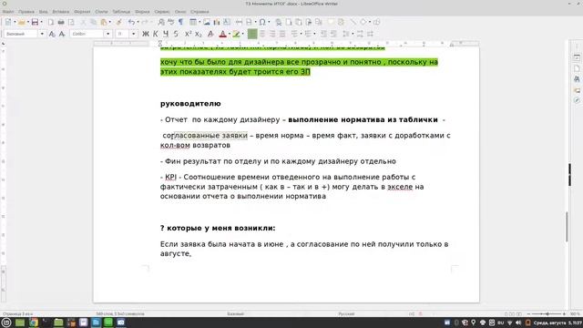The image size is (583, 328).
Task: Expand the font name dropdown
Action: 107,34
